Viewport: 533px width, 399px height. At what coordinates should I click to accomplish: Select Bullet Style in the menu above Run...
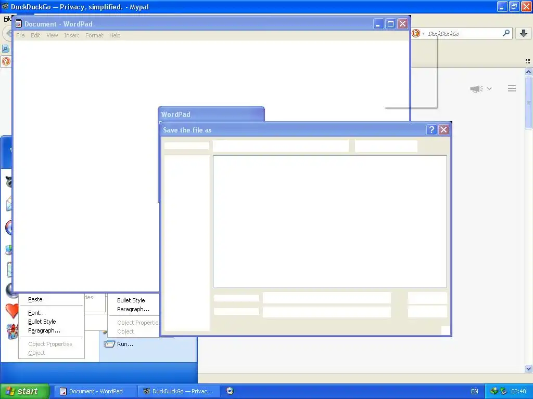point(131,300)
